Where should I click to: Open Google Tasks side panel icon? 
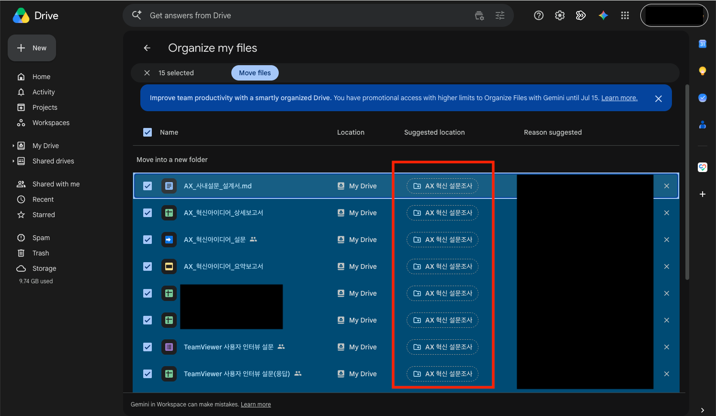pyautogui.click(x=703, y=98)
